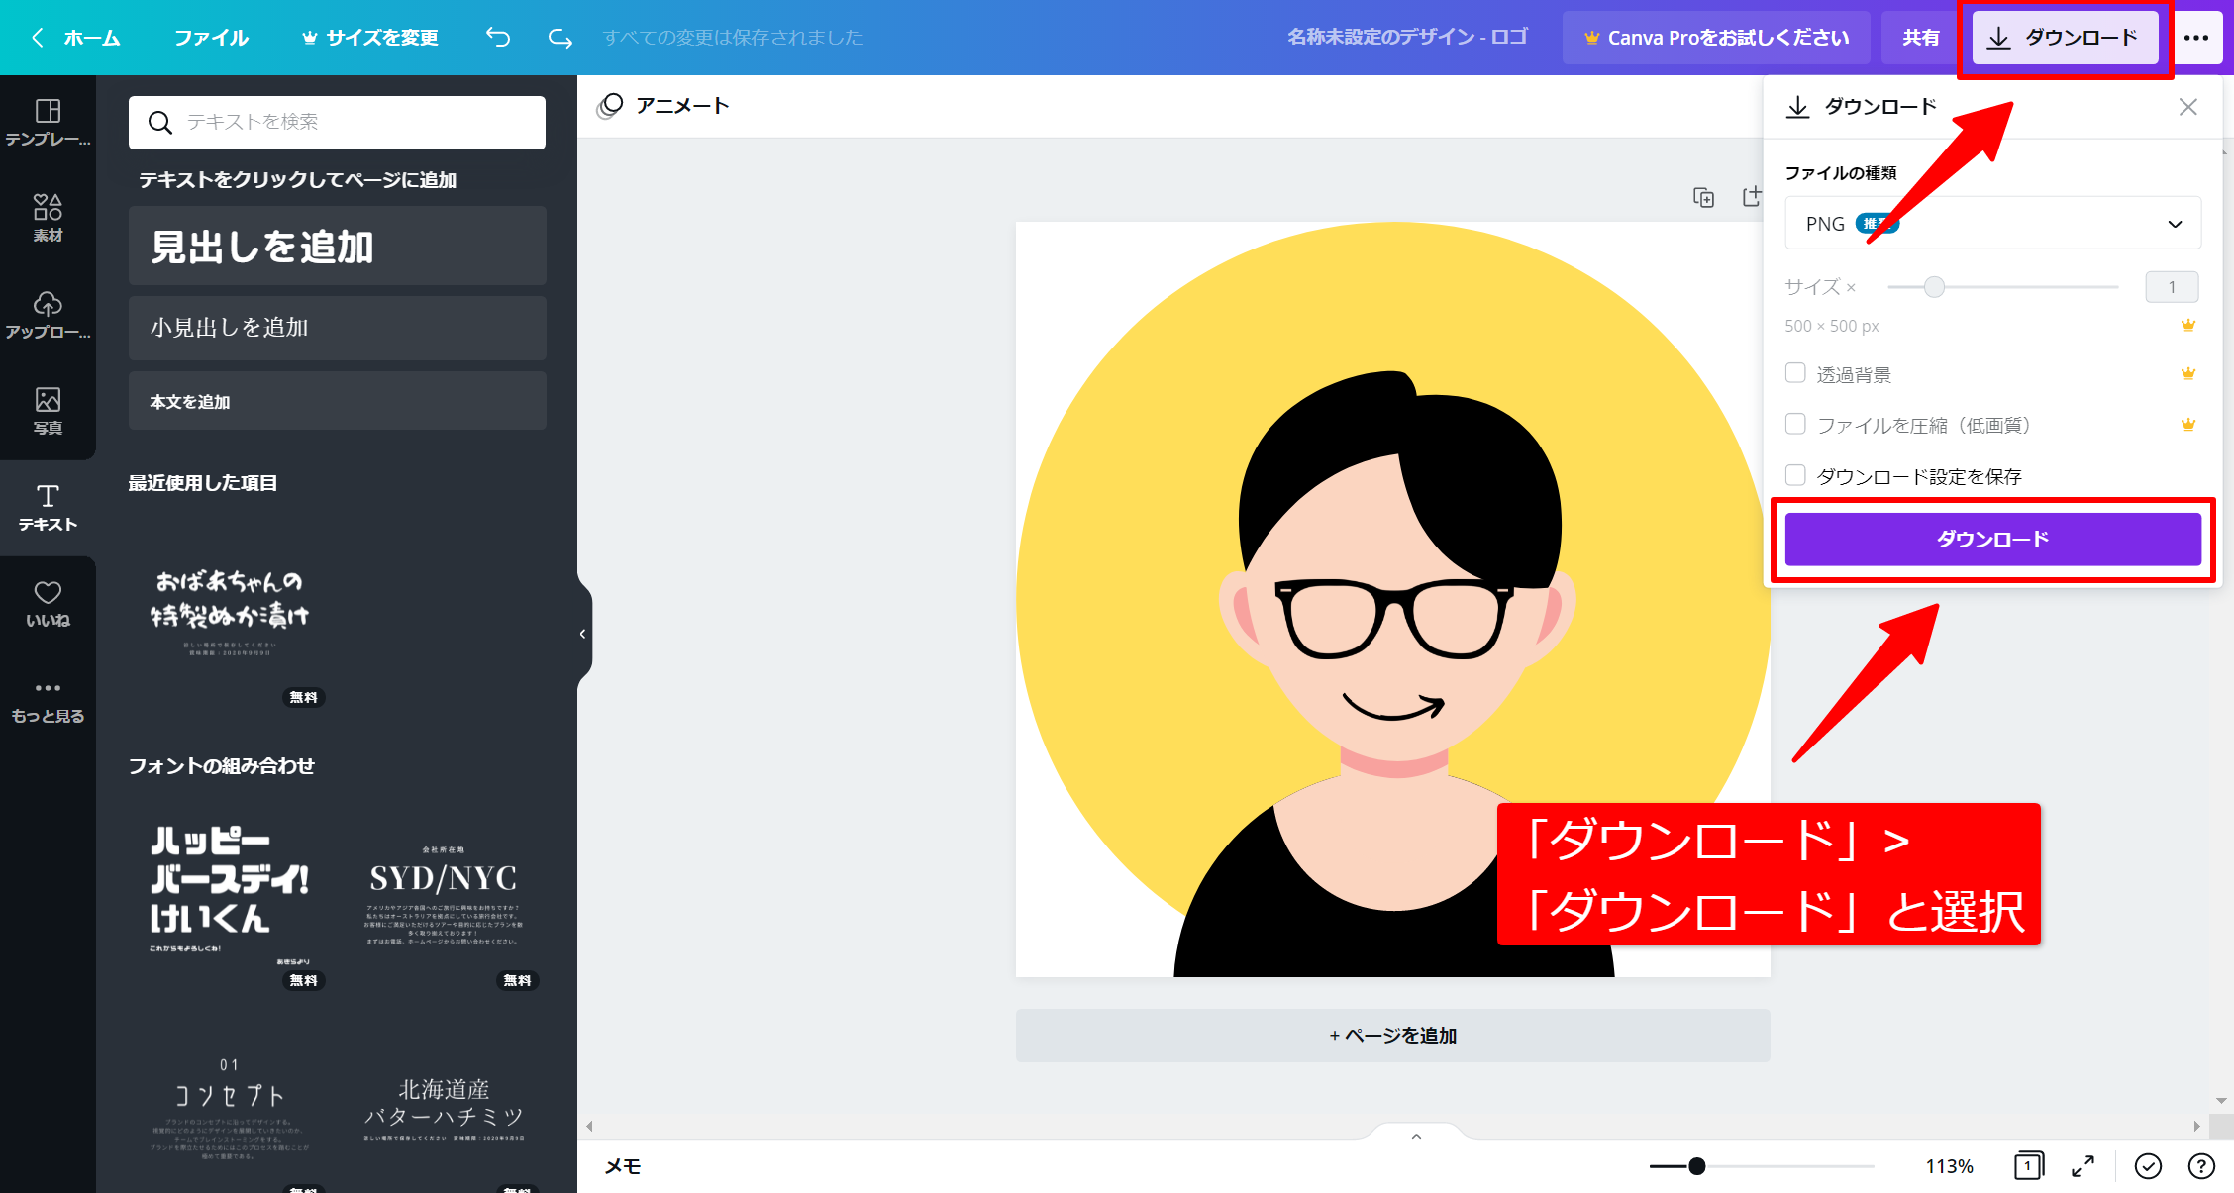The width and height of the screenshot is (2234, 1193).
Task: Collapse the side panel with the arrow handle
Action: (583, 634)
